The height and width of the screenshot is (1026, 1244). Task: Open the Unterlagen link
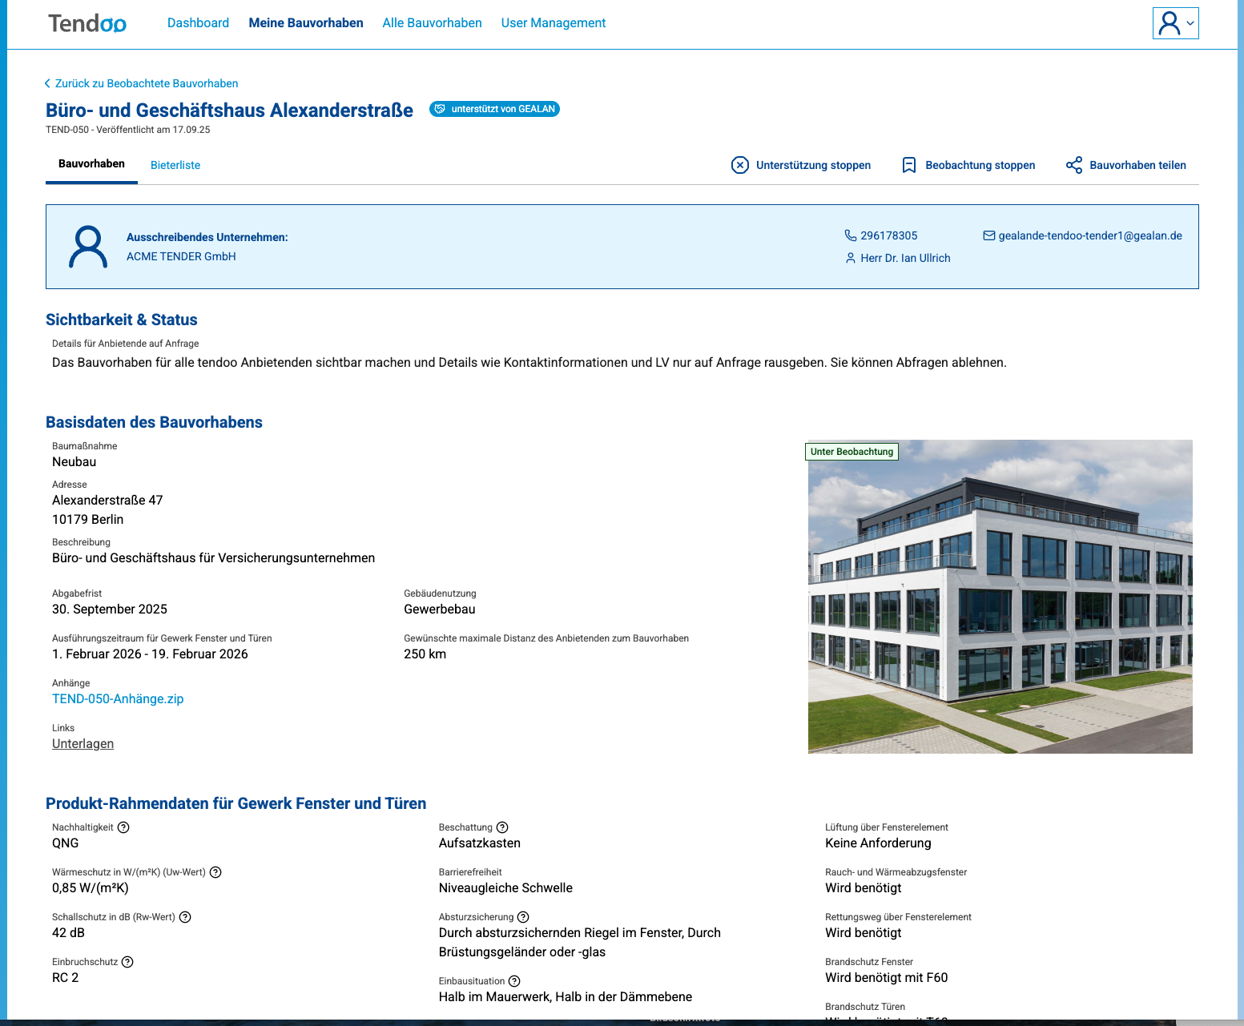click(83, 743)
